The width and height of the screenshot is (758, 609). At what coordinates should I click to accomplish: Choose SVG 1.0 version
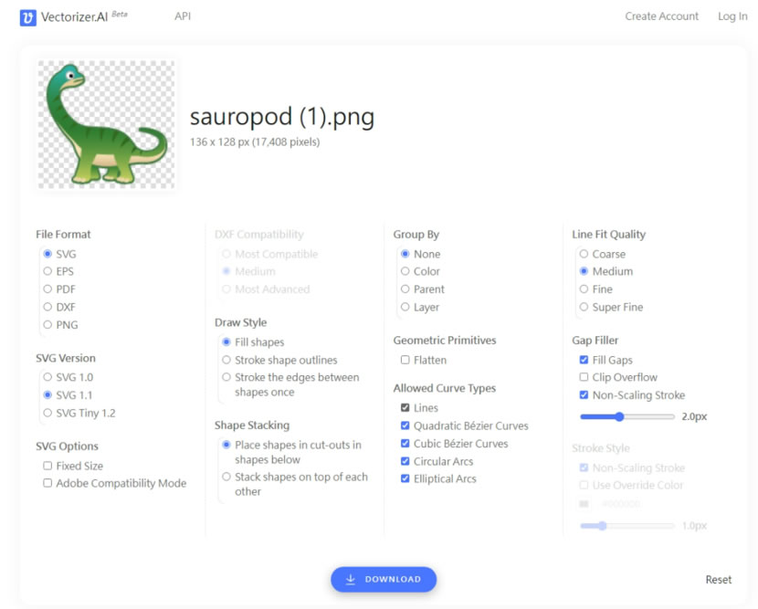(x=47, y=377)
